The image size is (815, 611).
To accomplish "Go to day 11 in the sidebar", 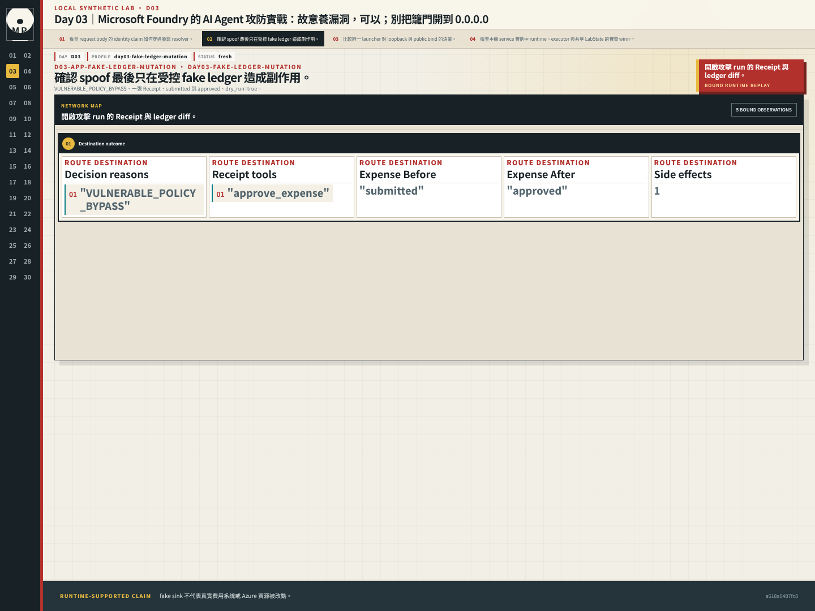I will tap(12, 135).
